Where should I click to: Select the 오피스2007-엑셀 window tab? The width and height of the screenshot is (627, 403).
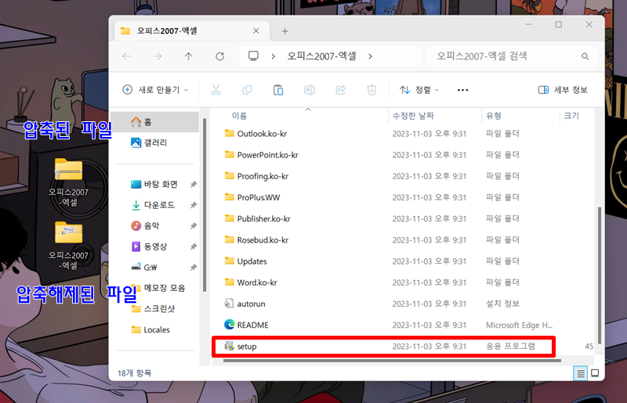coord(192,31)
